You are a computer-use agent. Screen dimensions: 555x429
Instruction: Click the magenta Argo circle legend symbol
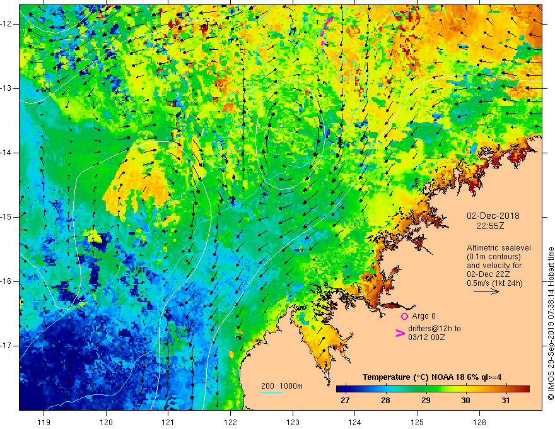404,316
